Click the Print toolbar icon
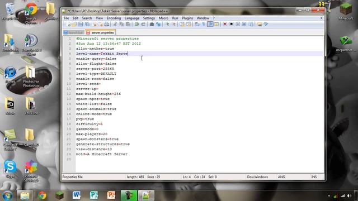Viewport: 358px width, 201px height. click(x=107, y=24)
